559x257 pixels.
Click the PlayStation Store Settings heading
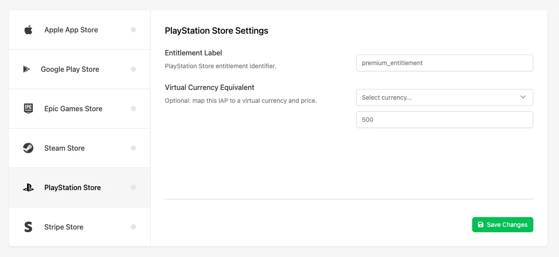[x=217, y=31]
